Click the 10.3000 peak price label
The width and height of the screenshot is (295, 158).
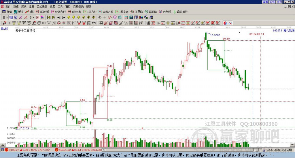[x=215, y=35]
